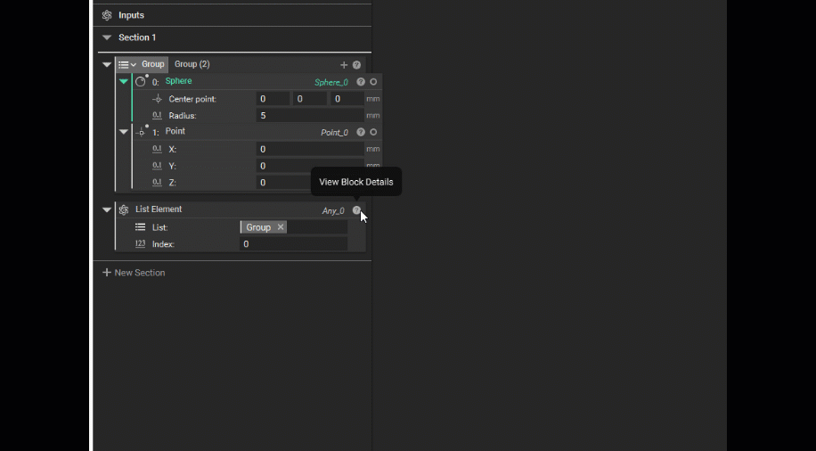This screenshot has height=451, width=816.
Task: Add an item with the plus icon
Action: [x=344, y=65]
